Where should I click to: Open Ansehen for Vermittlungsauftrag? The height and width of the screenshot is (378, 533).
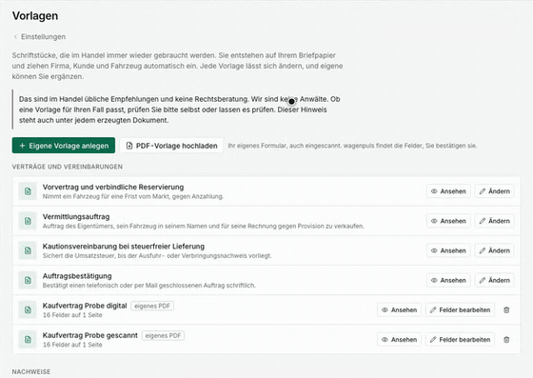[x=448, y=221]
